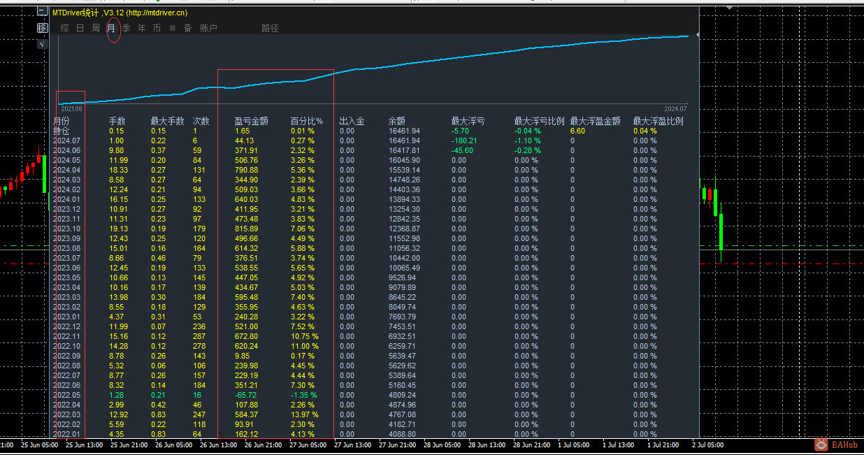Toggle the √ checkmark button
Viewport: 864px width, 455px height.
click(x=43, y=43)
